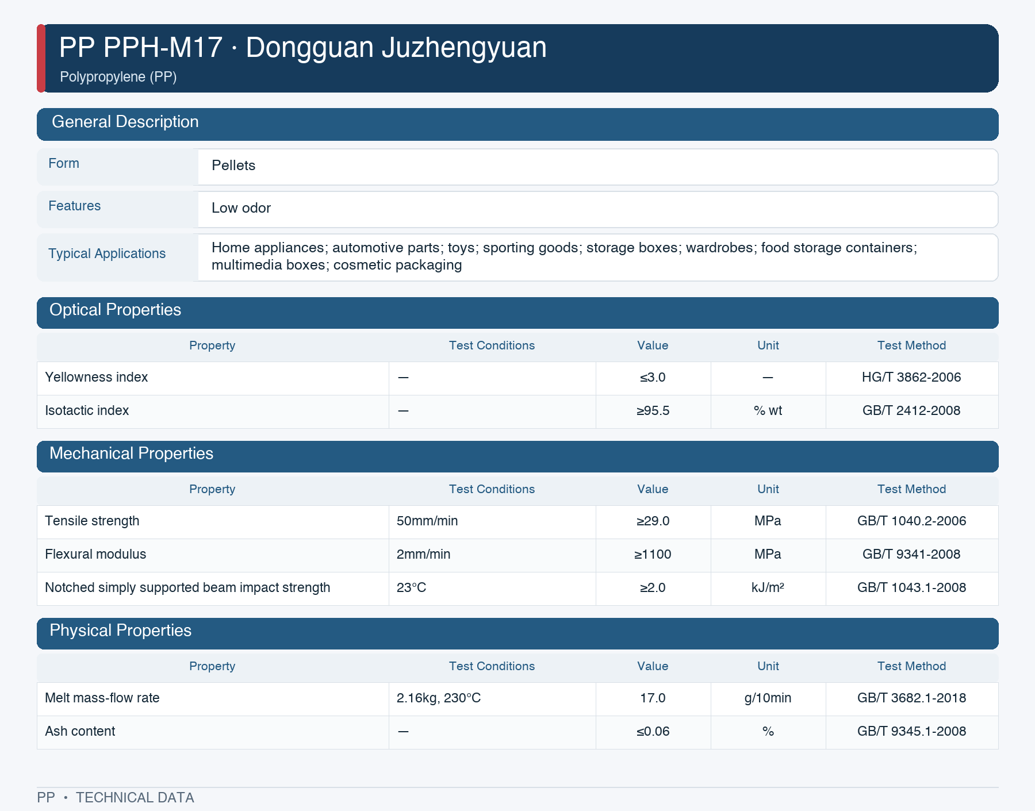Click the 2.16kg, 230°C test condition

pyautogui.click(x=439, y=698)
